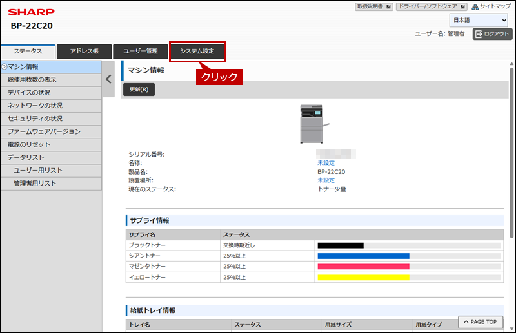Switch to the ステータス tab

28,52
